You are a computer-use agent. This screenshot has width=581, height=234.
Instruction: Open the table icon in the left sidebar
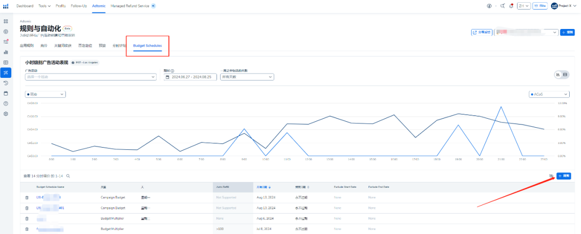6,62
